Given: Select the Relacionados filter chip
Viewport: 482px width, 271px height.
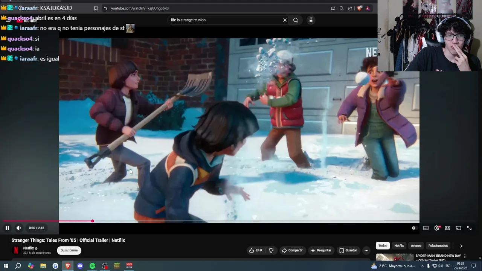Looking at the screenshot, I should (x=438, y=246).
